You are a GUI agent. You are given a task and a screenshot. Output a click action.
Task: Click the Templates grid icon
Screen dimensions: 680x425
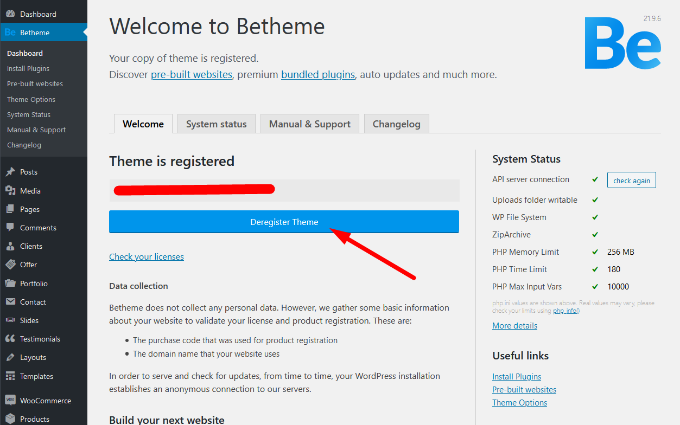[10, 376]
